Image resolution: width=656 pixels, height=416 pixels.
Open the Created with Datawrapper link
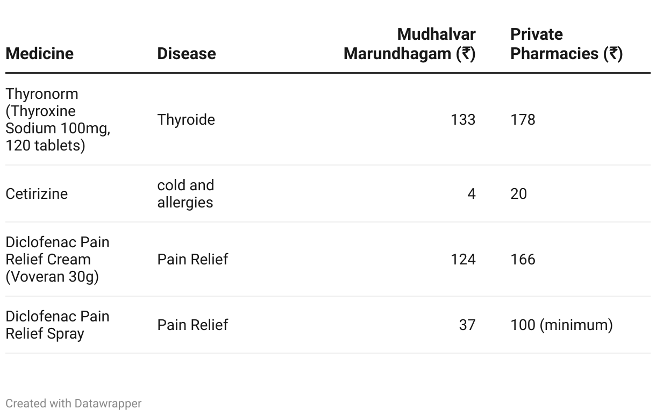(74, 403)
